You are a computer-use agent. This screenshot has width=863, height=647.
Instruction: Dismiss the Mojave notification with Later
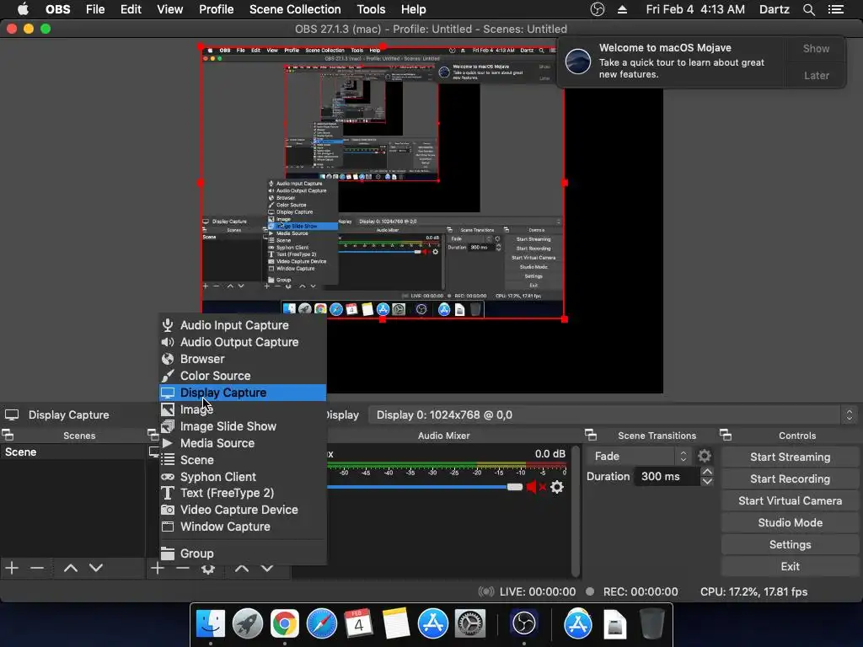coord(816,75)
